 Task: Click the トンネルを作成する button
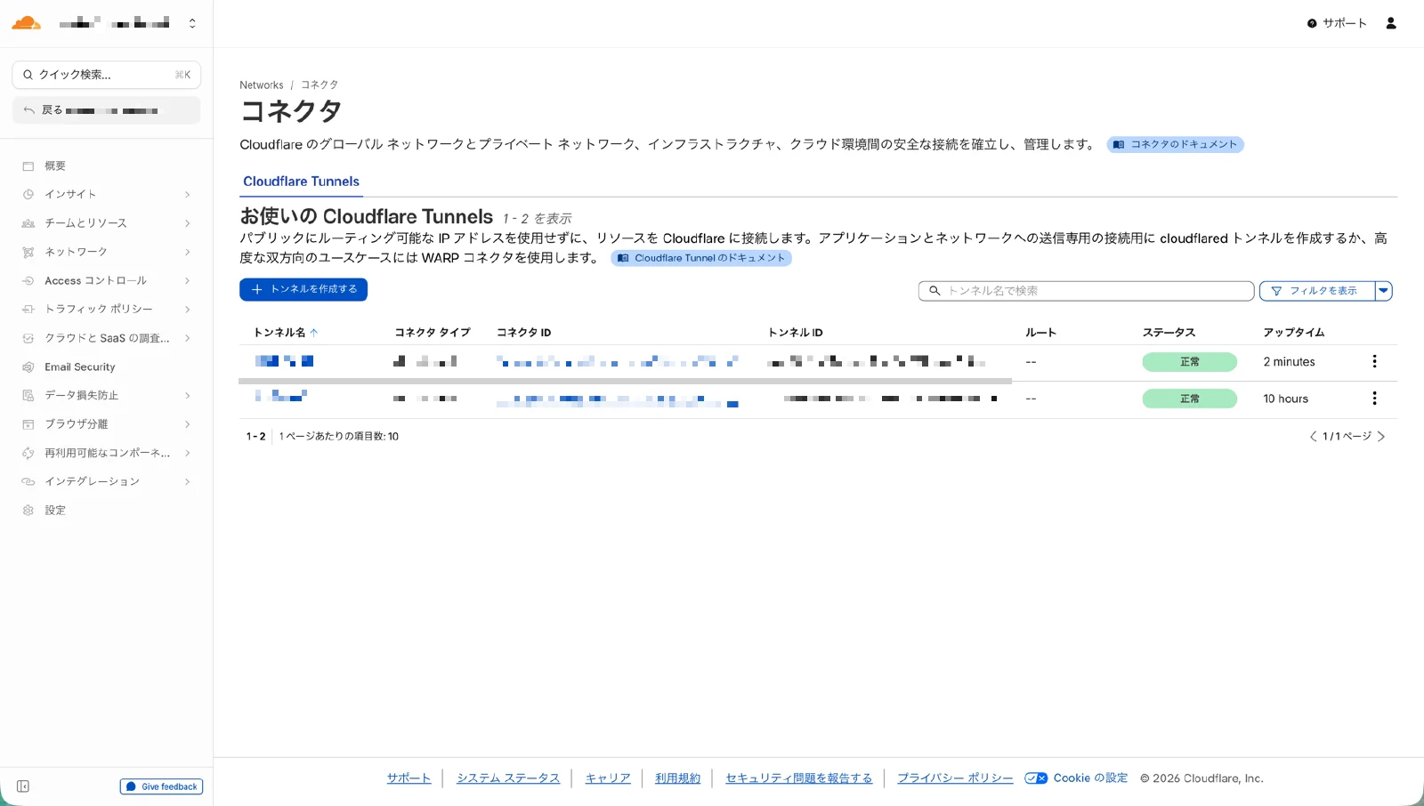(303, 289)
